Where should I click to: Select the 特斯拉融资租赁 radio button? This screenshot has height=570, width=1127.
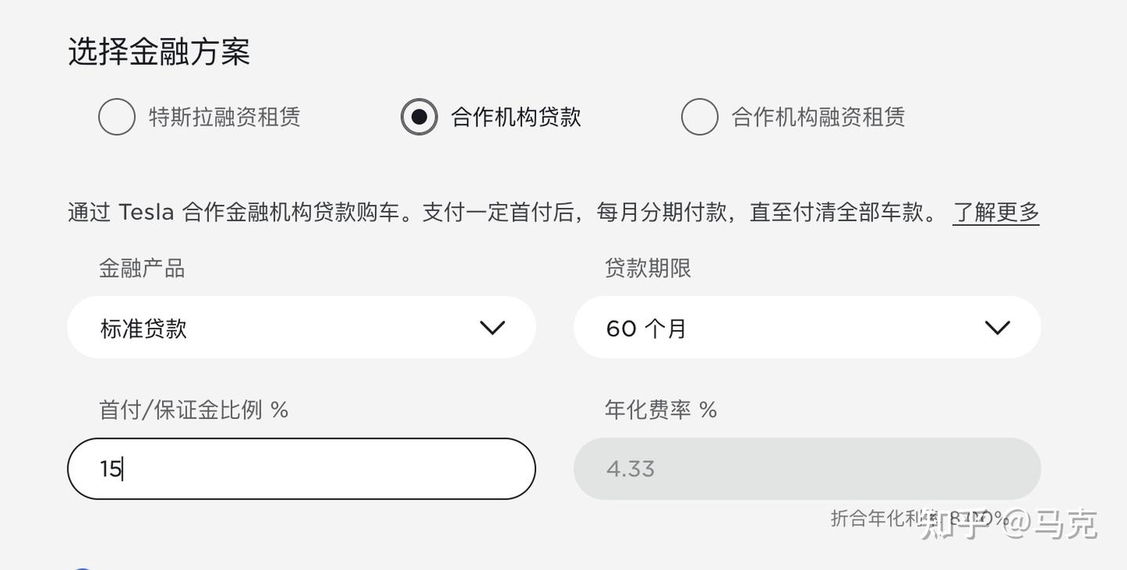tap(117, 117)
